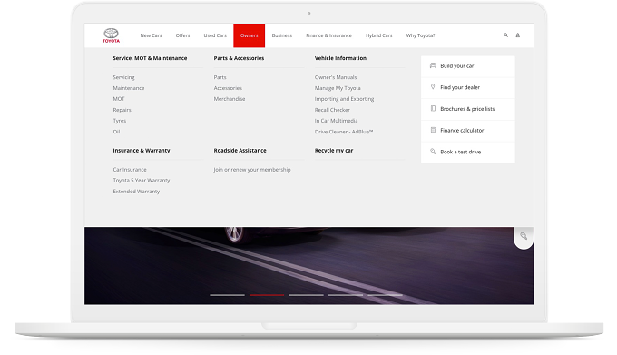
Task: Open the New Cars menu
Action: click(x=152, y=35)
